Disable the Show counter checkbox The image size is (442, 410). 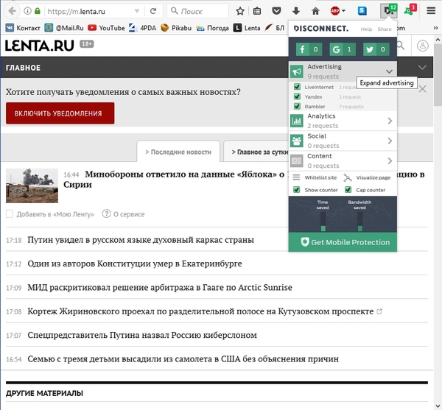[296, 190]
